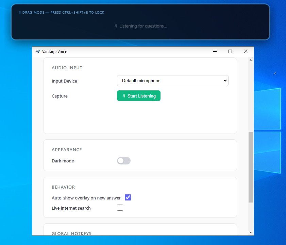Maximize the Vantage Voice window
Image resolution: width=286 pixels, height=245 pixels.
tap(230, 52)
